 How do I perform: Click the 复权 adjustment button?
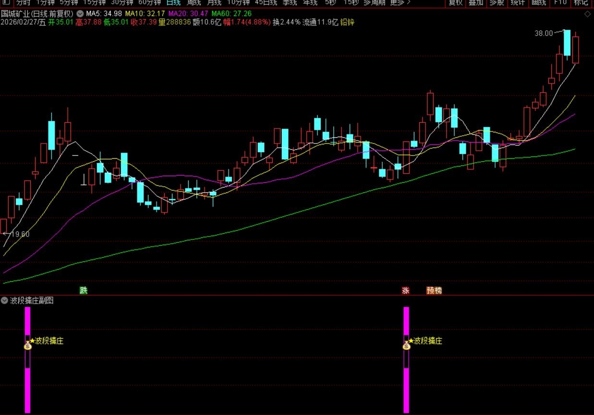(455, 2)
